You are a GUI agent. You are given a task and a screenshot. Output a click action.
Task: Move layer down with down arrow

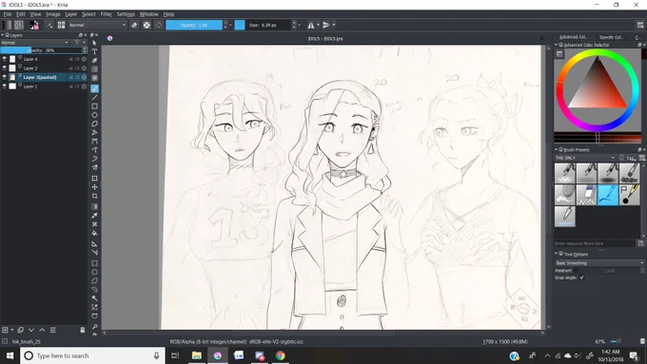[x=31, y=330]
